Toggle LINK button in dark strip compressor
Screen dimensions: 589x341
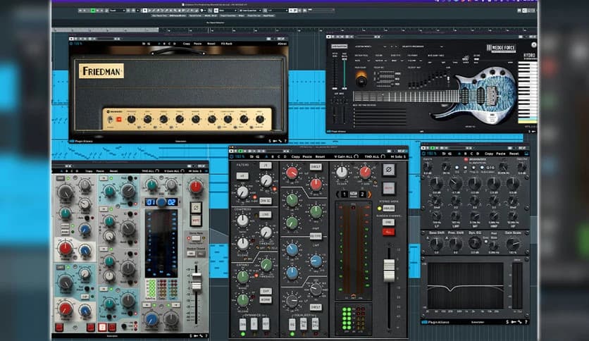[265, 214]
